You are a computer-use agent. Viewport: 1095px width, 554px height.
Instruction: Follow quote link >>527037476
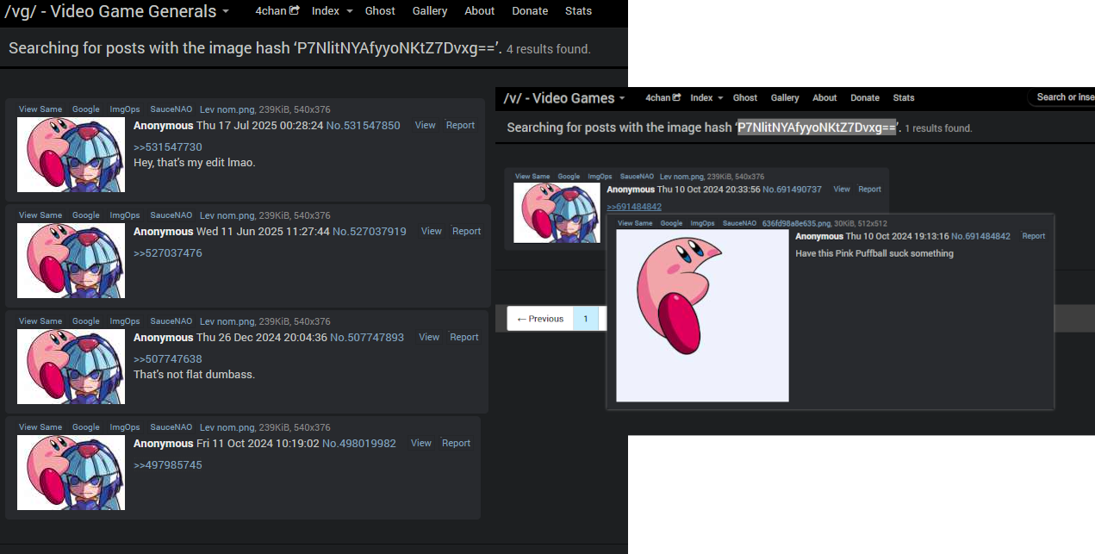(168, 253)
